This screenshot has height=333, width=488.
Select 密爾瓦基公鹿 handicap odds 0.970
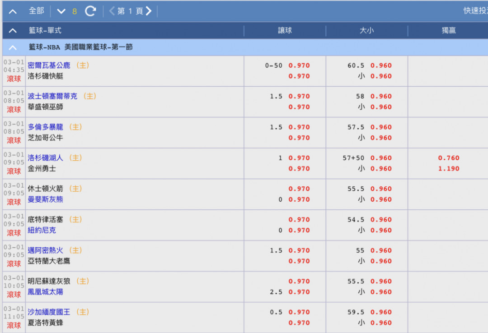point(299,65)
